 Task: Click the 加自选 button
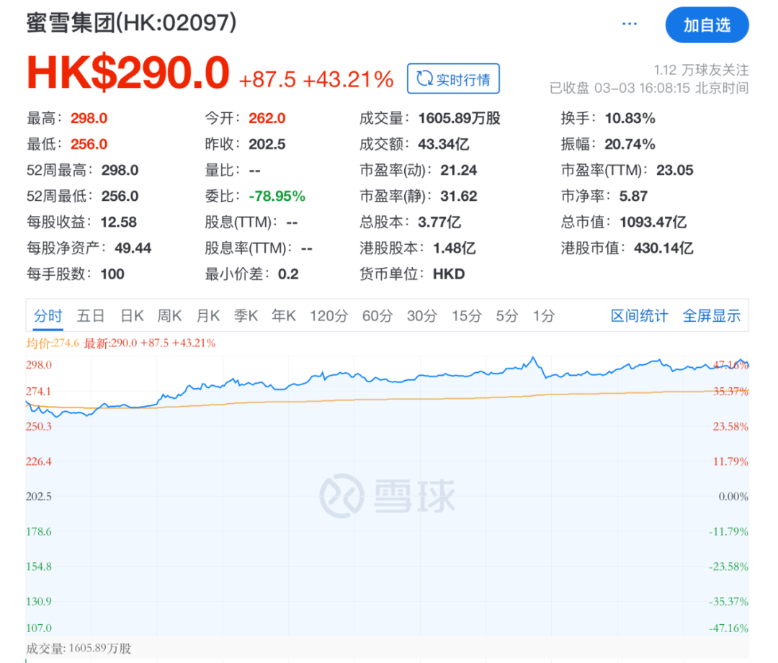coord(707,24)
